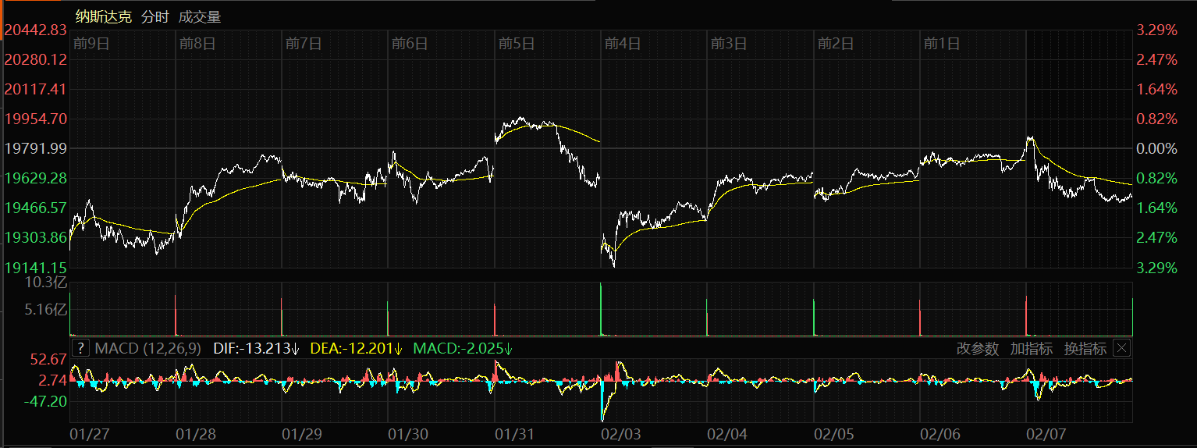Click the green MACD:-2.025 value
1197x448 pixels.
463,348
